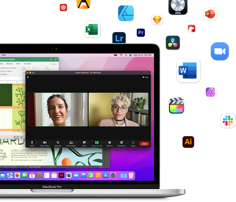This screenshot has height=202, width=236.
Task: Select the smiling woman's video tile
Action: pyautogui.click(x=58, y=110)
